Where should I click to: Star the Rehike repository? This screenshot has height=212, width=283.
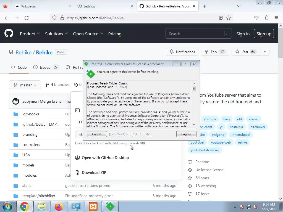246,52
